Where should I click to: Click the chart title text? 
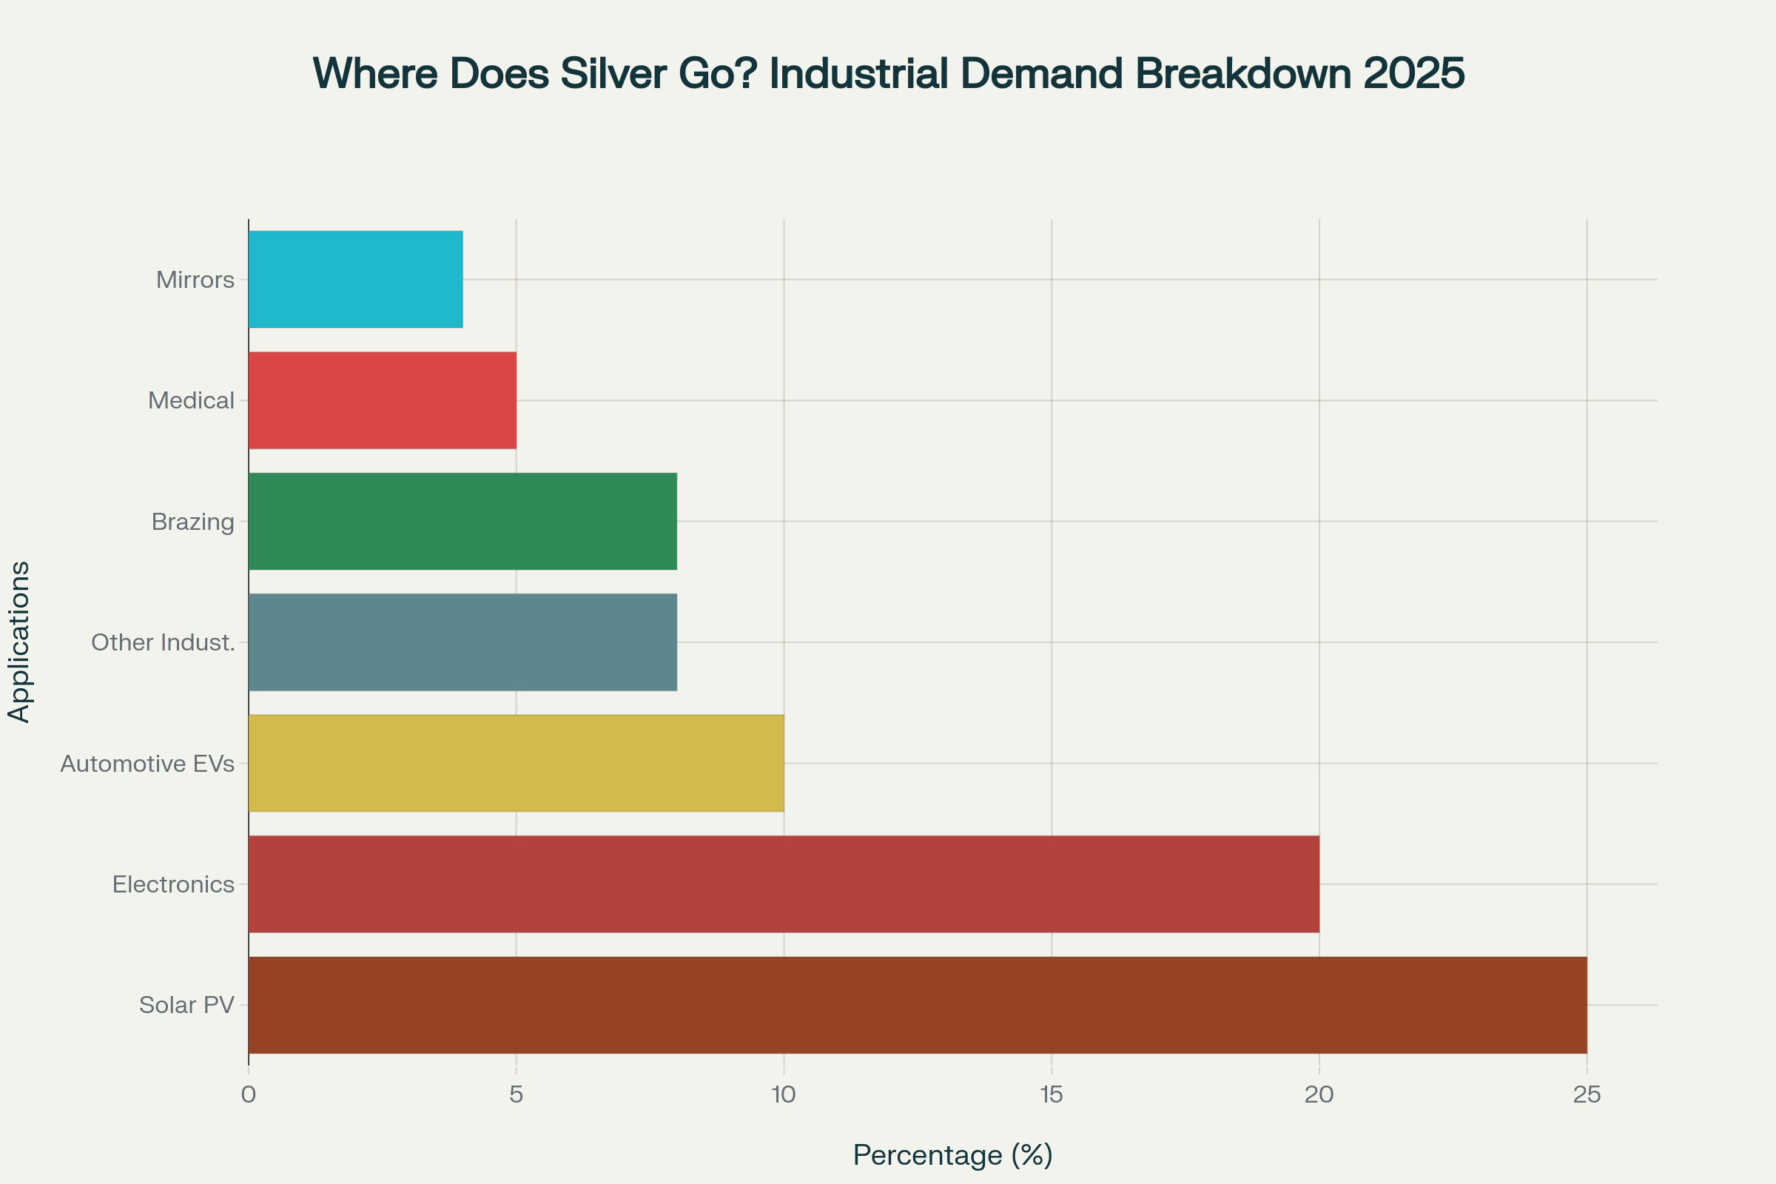coord(888,74)
